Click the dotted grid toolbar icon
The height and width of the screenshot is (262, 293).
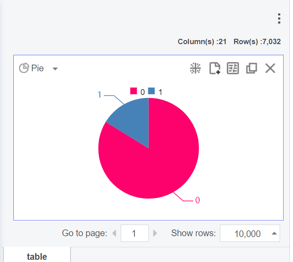pos(195,68)
